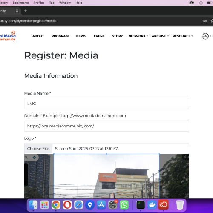Click the Domain URL input field

coord(106,126)
